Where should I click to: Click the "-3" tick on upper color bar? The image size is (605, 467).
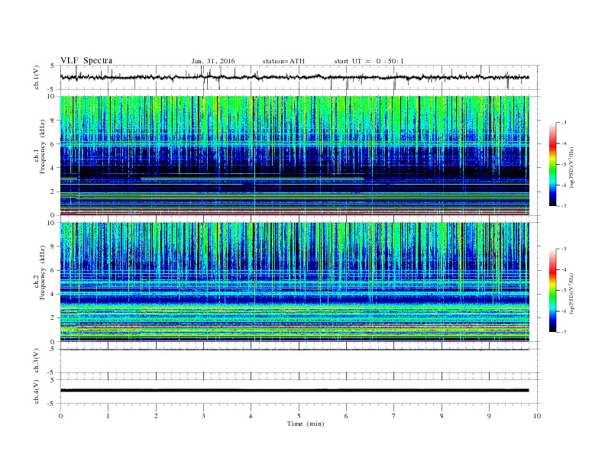pyautogui.click(x=563, y=123)
